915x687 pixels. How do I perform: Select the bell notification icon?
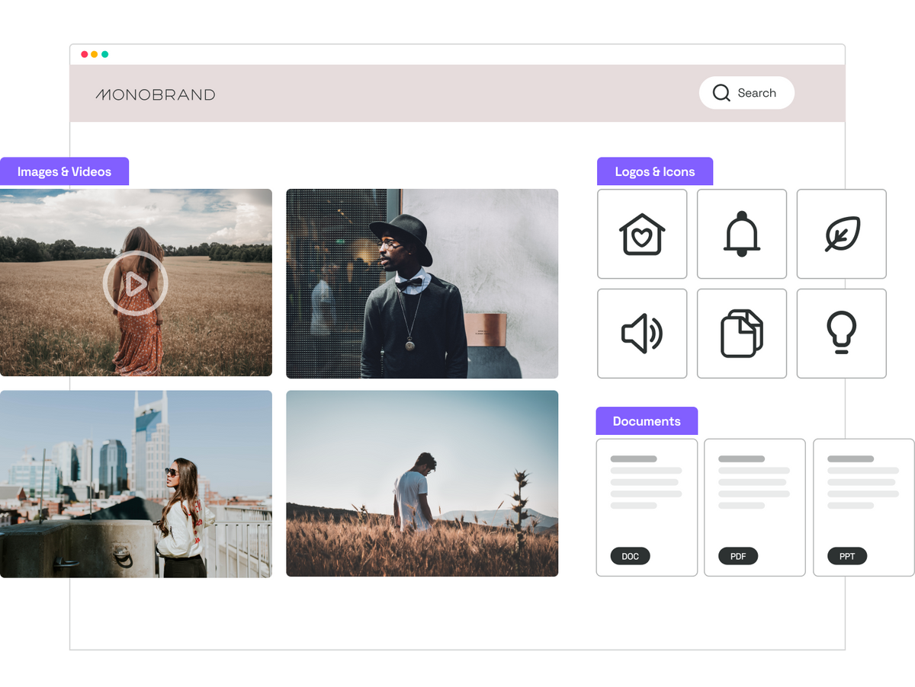tap(741, 234)
